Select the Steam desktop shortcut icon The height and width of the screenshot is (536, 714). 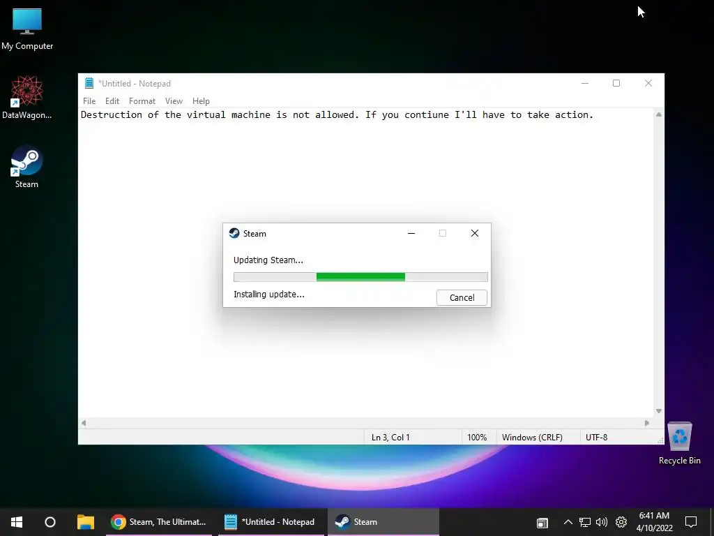click(26, 167)
